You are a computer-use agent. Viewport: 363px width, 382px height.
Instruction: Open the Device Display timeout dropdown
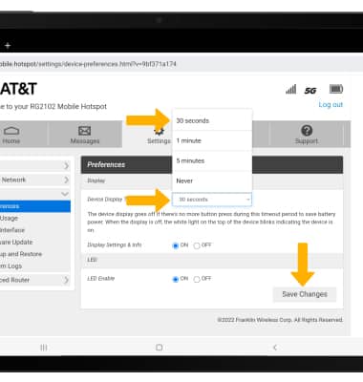coord(212,200)
